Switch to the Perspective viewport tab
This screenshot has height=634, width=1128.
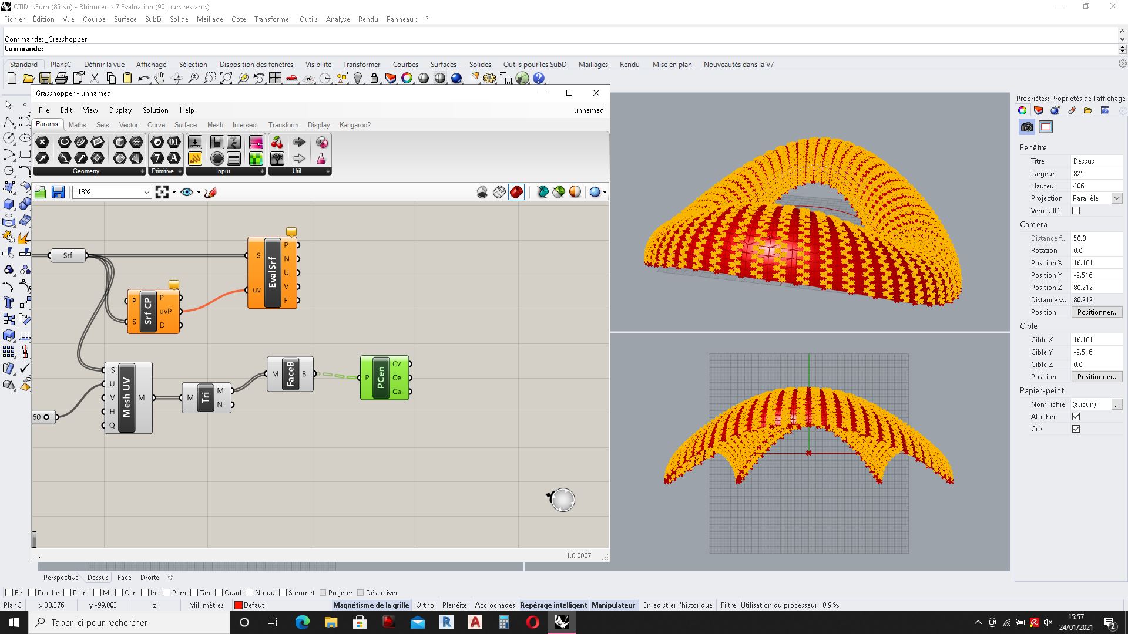point(61,578)
